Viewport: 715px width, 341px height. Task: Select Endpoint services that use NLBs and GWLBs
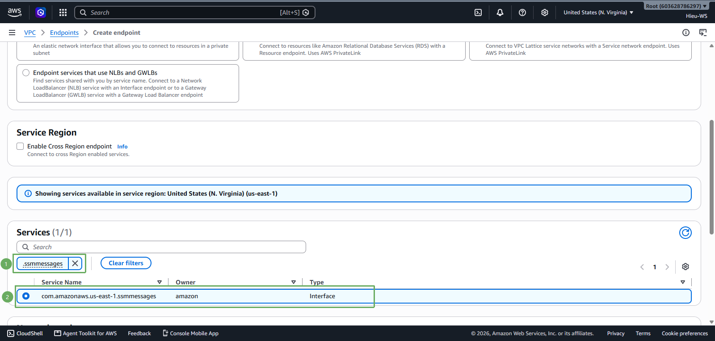tap(26, 73)
